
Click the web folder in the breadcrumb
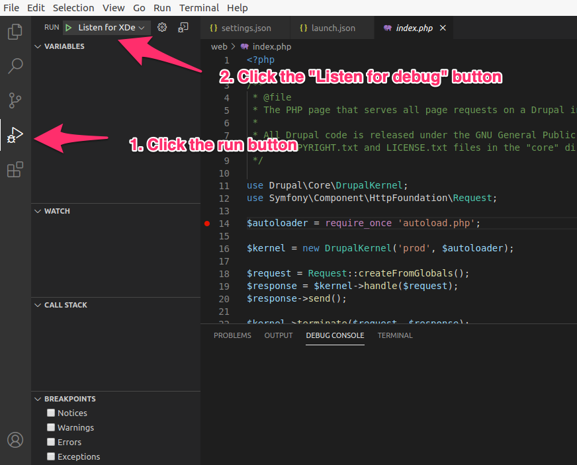219,47
